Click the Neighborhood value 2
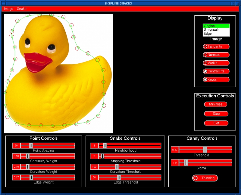The width and height of the screenshot is (241, 195). pos(94,145)
